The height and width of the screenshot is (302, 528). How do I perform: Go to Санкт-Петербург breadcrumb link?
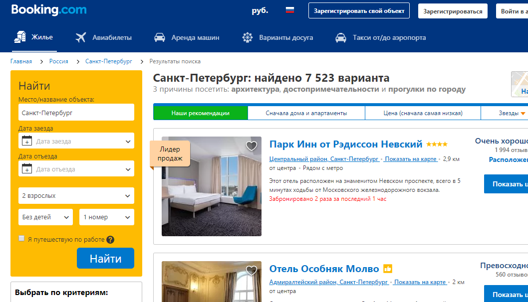[109, 61]
